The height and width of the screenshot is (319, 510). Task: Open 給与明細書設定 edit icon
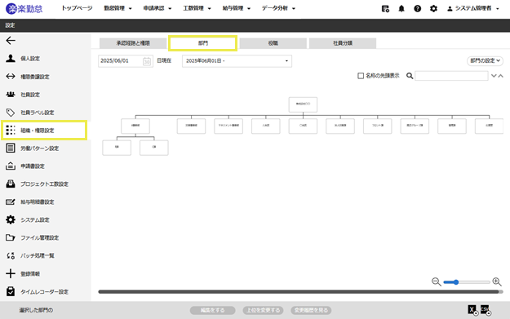(x=11, y=202)
